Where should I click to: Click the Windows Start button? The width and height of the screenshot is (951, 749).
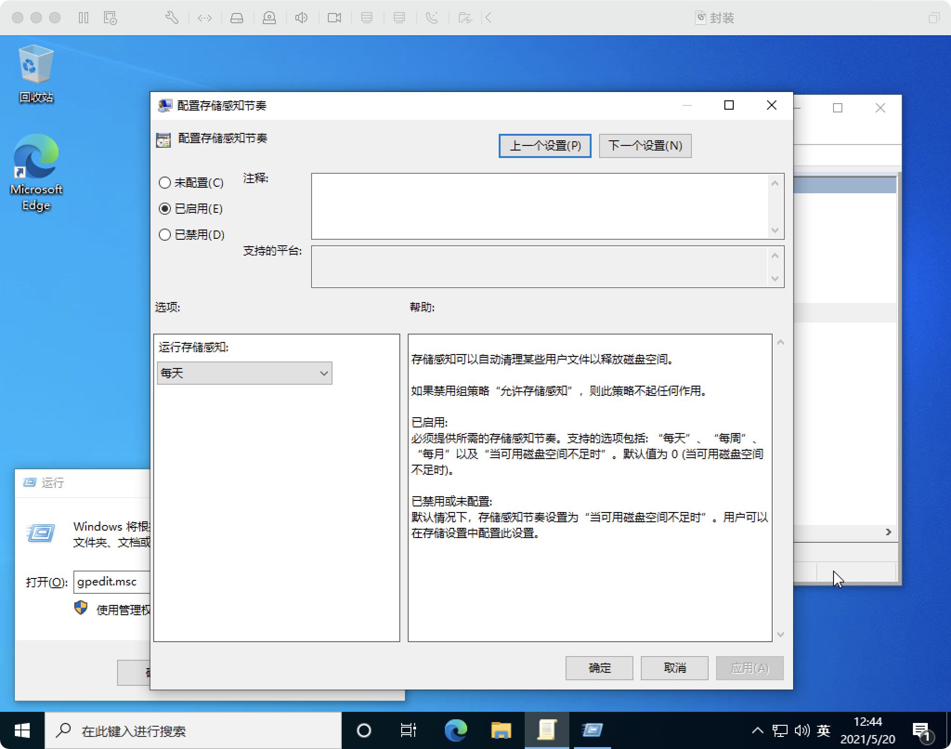tap(22, 730)
